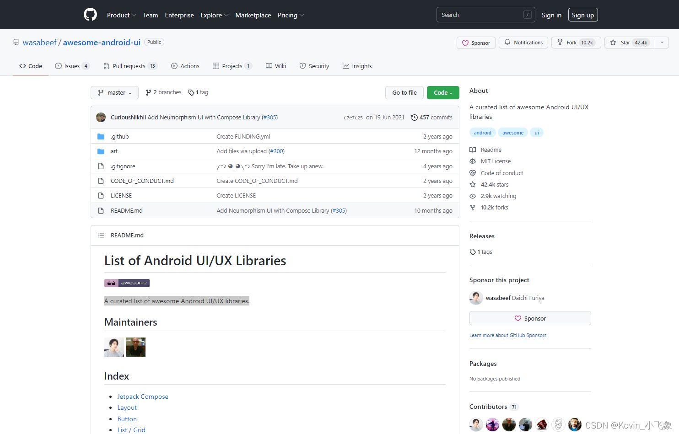Click the awesome badge image

(127, 283)
